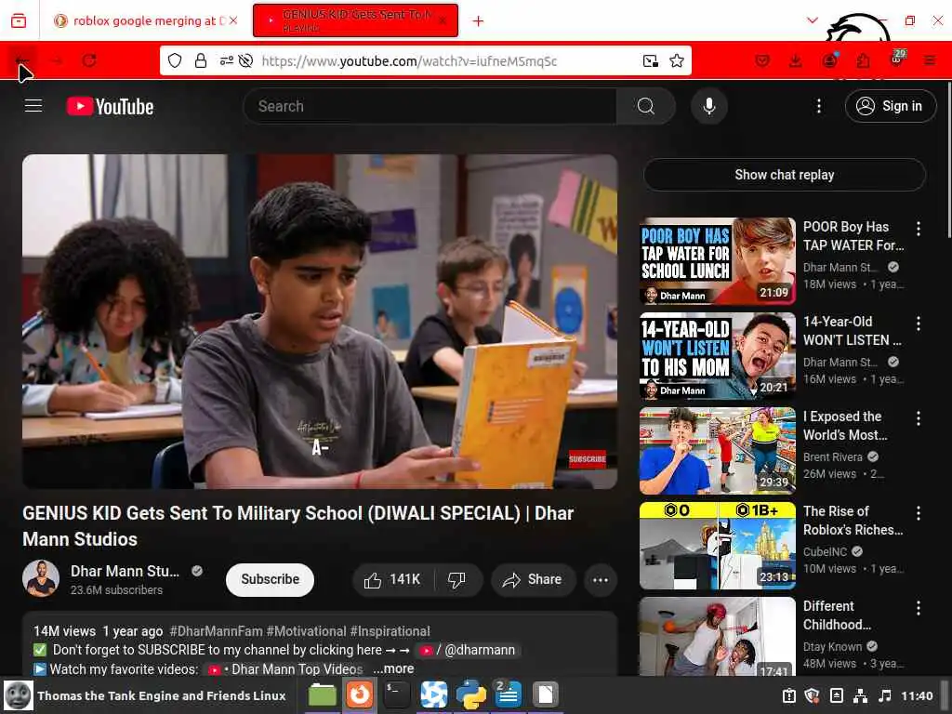This screenshot has height=714, width=952.
Task: Start voice search with the microphone icon
Action: 708,106
